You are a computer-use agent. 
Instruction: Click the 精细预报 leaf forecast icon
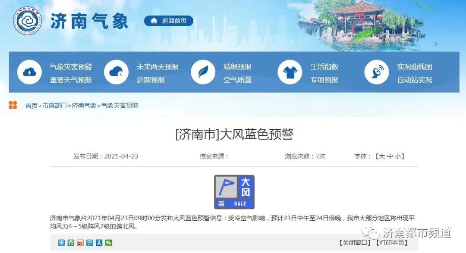tap(203, 72)
